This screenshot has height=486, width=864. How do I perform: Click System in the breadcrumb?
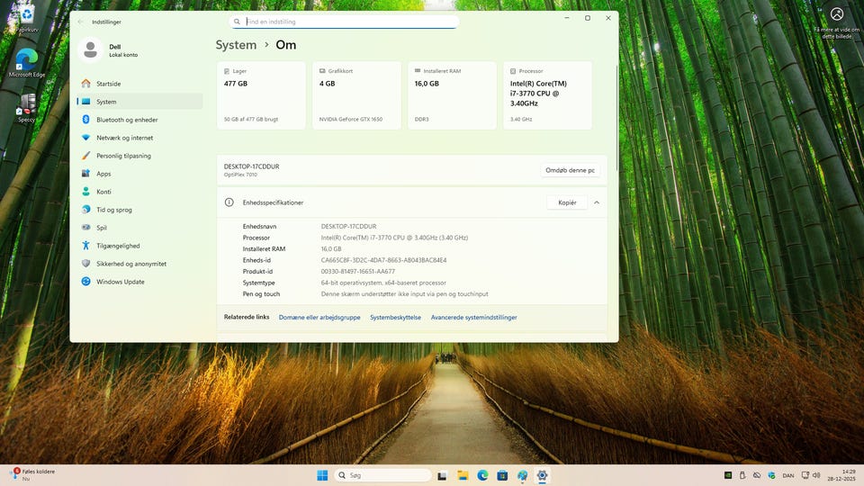click(236, 45)
